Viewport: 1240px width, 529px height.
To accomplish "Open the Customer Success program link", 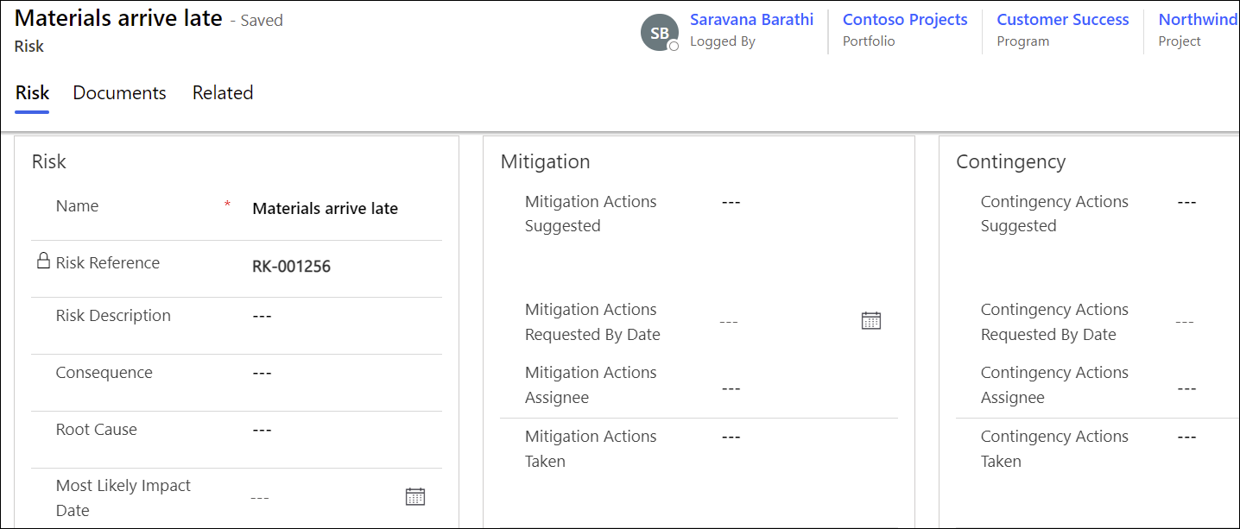I will click(x=1062, y=20).
